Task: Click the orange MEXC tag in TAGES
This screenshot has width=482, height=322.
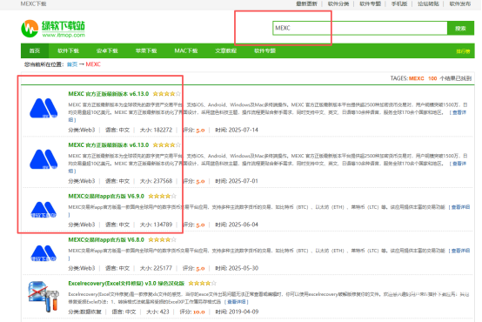Action: pyautogui.click(x=416, y=78)
